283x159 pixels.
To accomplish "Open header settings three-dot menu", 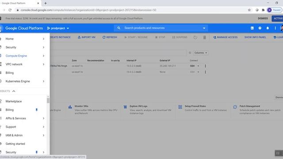I will pyautogui.click(x=275, y=28).
